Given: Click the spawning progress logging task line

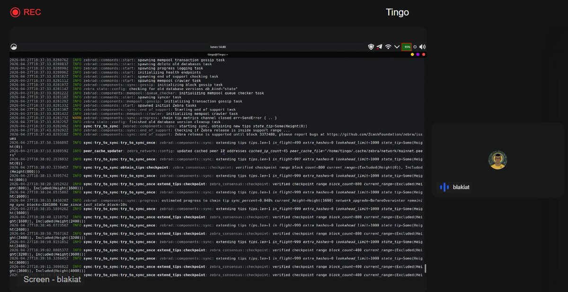Looking at the screenshot, I should pyautogui.click(x=106, y=68).
